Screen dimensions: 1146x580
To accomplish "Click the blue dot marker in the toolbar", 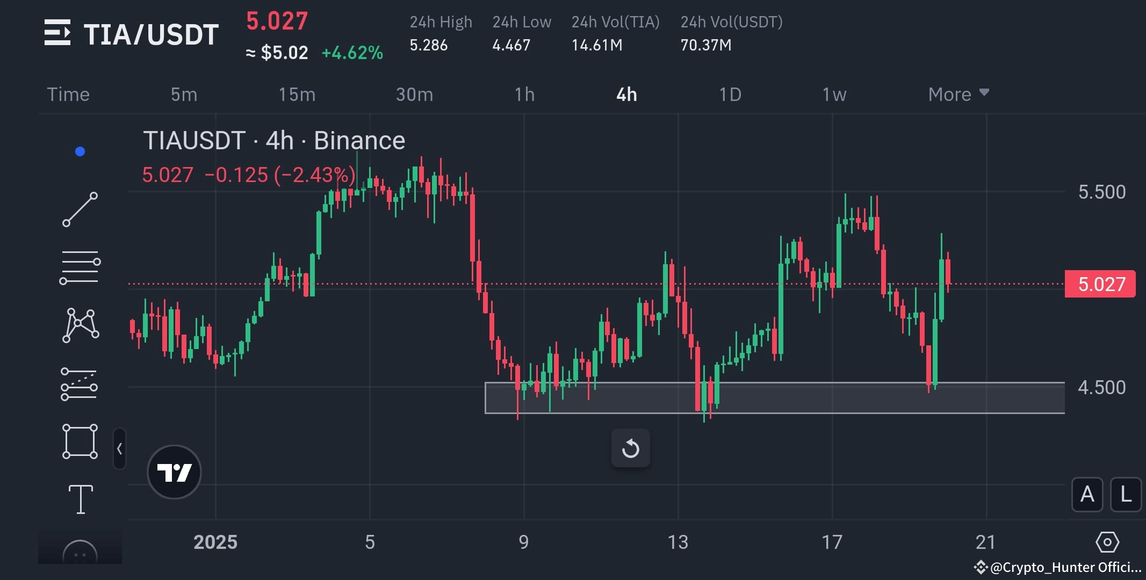I will 80,151.
